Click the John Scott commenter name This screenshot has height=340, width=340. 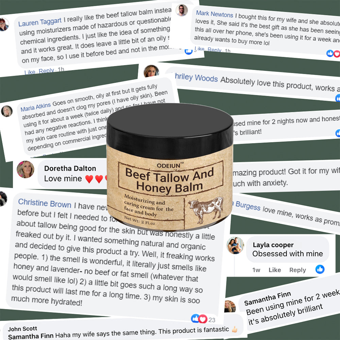tap(22, 329)
